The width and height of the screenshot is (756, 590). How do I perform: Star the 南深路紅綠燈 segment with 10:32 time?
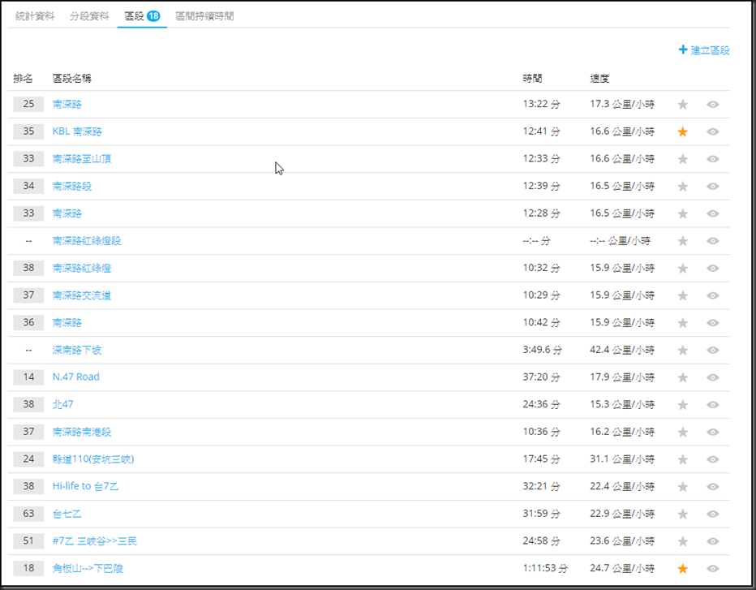point(683,269)
